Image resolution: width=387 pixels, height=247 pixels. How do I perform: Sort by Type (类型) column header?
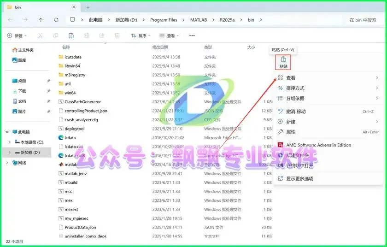208,47
